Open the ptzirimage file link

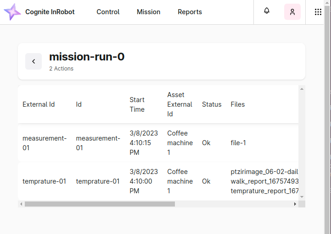point(264,172)
